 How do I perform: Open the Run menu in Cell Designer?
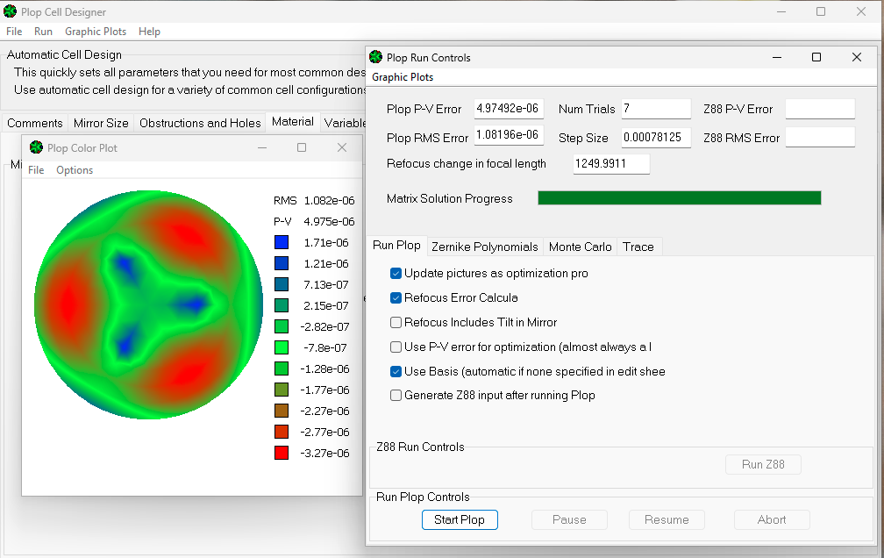pos(43,32)
